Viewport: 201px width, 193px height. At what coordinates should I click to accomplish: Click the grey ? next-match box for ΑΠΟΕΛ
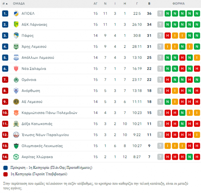pyautogui.click(x=160, y=13)
